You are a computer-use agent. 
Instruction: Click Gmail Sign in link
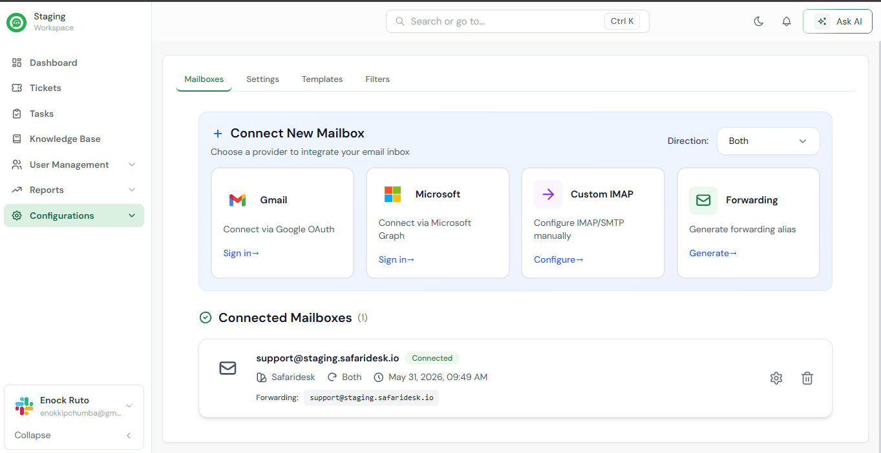tap(241, 253)
